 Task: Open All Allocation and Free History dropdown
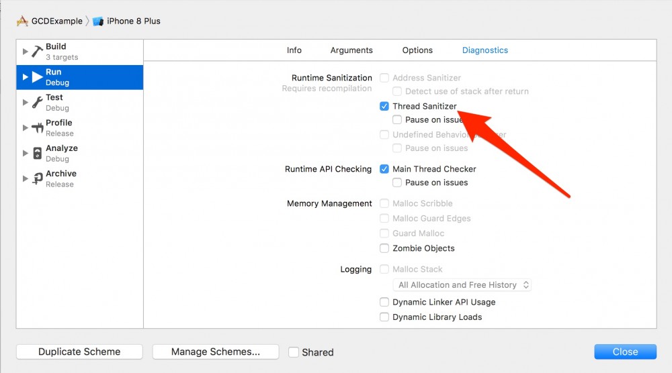464,285
